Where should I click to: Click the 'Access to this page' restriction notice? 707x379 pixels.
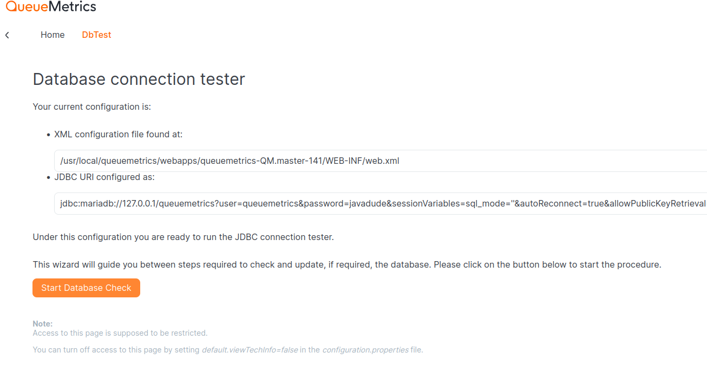point(120,333)
